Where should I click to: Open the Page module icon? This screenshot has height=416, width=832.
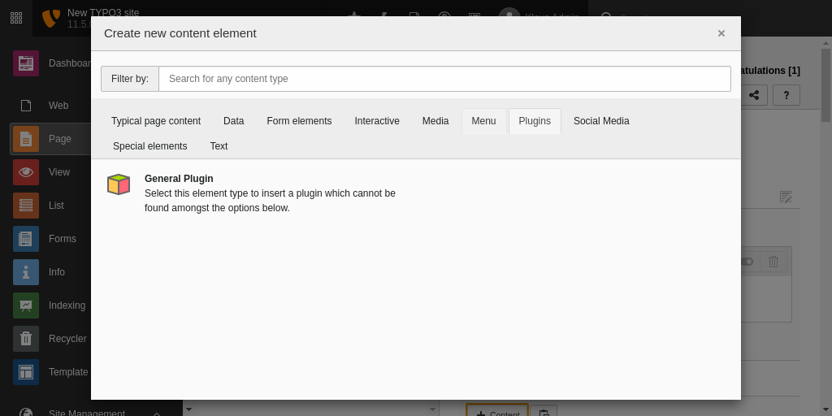point(26,139)
